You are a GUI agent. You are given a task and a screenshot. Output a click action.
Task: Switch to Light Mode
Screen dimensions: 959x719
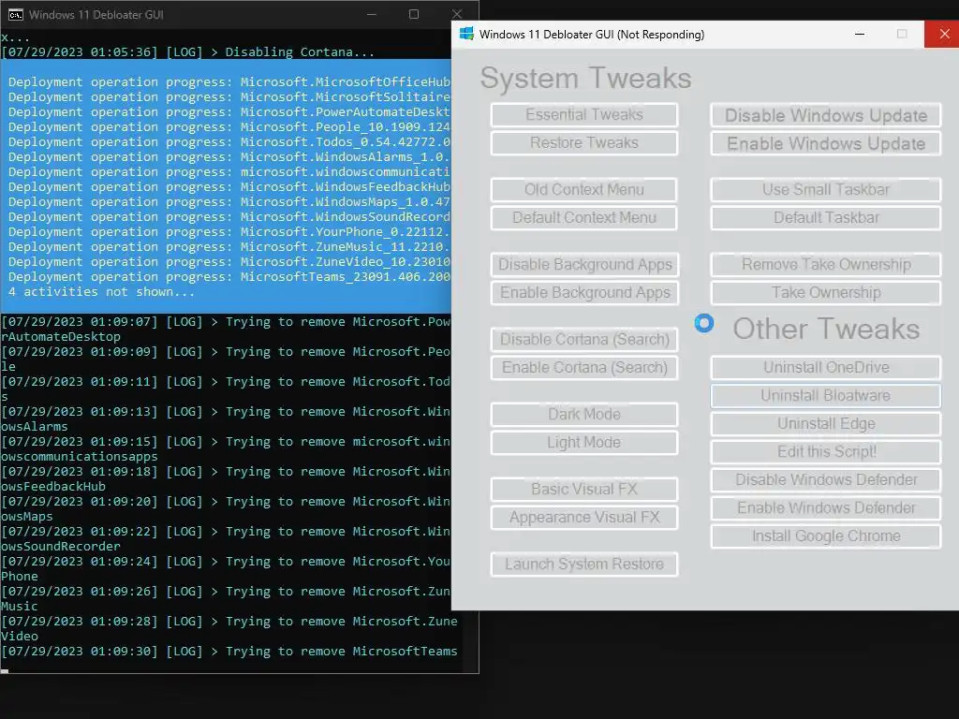(584, 443)
